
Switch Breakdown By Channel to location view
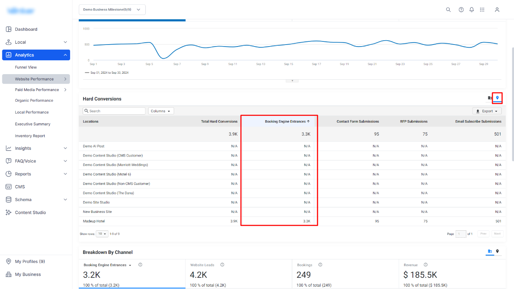pos(497,252)
